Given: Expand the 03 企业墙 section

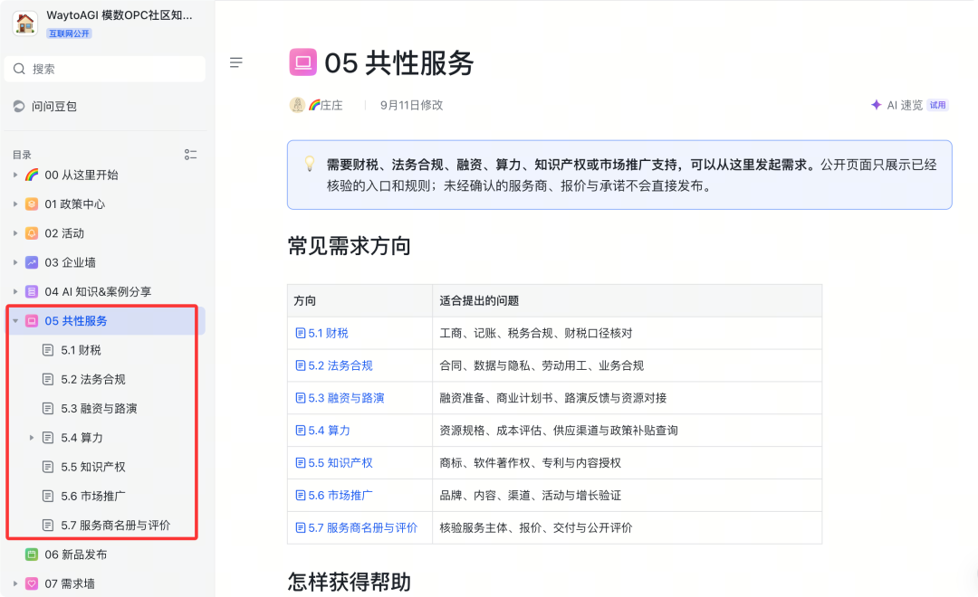Looking at the screenshot, I should point(15,262).
